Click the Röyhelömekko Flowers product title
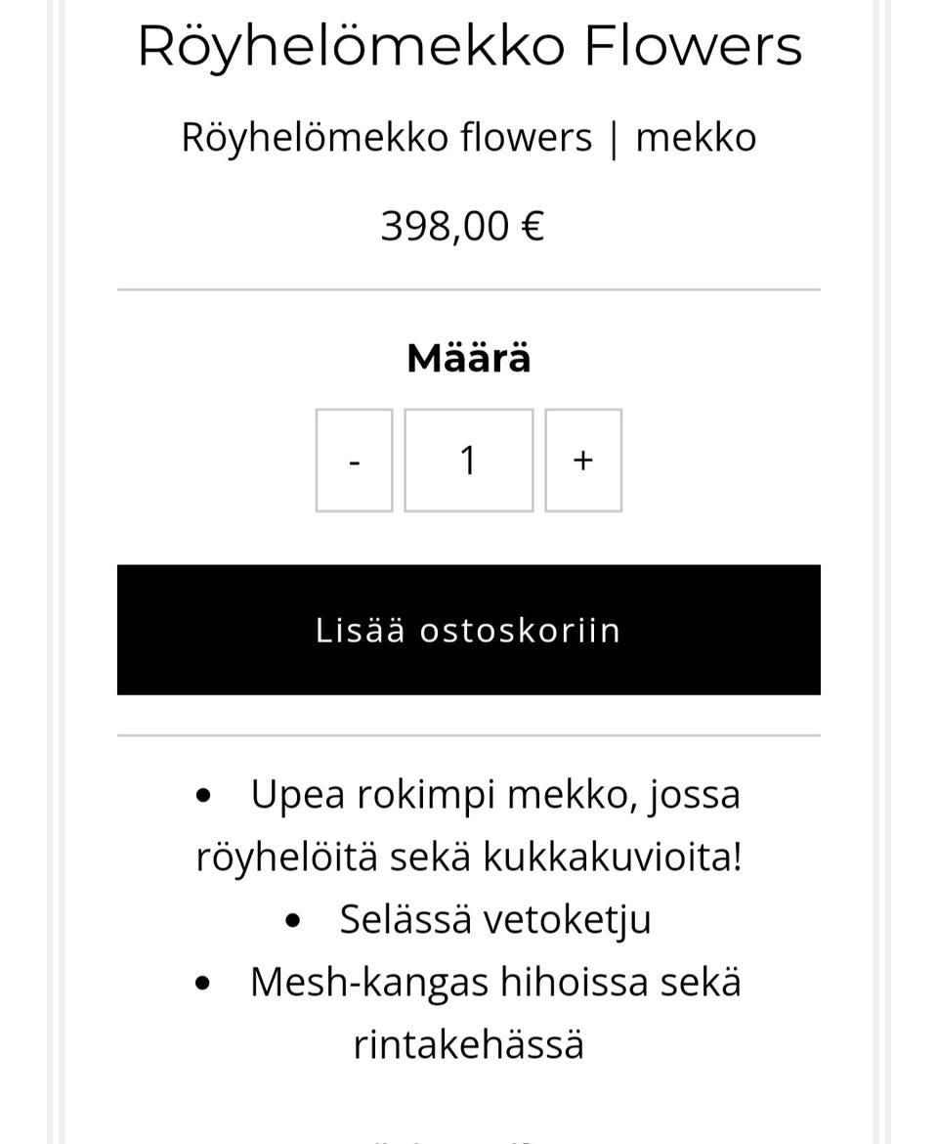Screen dimensions: 938x1144 point(469,46)
